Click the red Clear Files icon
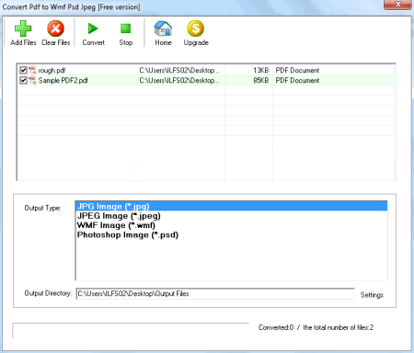 pyautogui.click(x=55, y=28)
